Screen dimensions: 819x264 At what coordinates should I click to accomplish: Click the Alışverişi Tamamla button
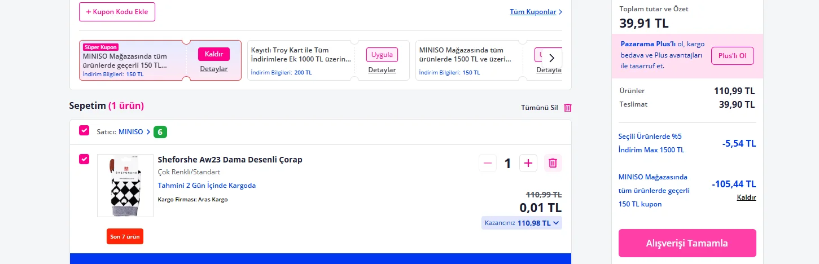tap(687, 243)
